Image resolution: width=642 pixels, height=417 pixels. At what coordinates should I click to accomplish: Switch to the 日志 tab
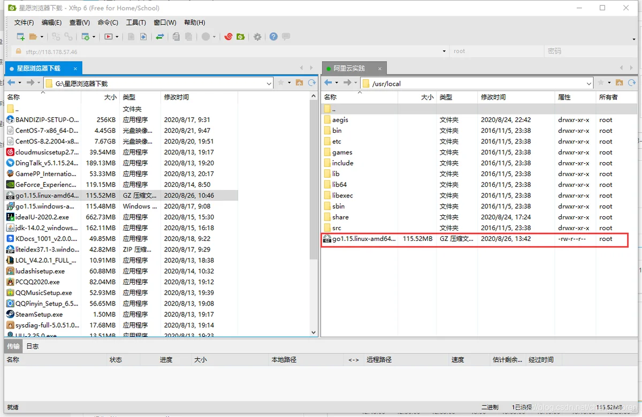click(33, 346)
